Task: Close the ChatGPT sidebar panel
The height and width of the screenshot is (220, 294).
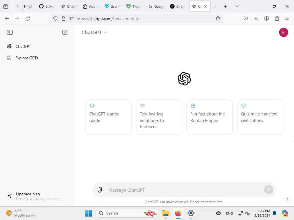Action: (x=10, y=32)
